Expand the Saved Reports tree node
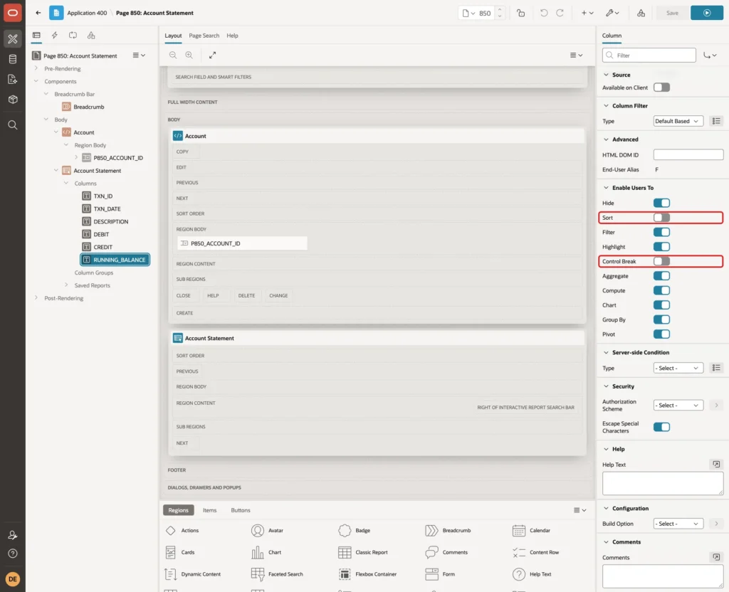The width and height of the screenshot is (729, 592). click(66, 285)
